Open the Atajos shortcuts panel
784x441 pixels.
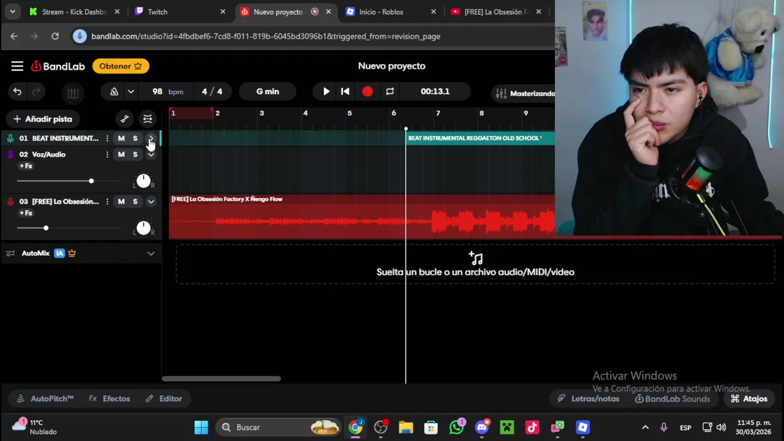748,399
